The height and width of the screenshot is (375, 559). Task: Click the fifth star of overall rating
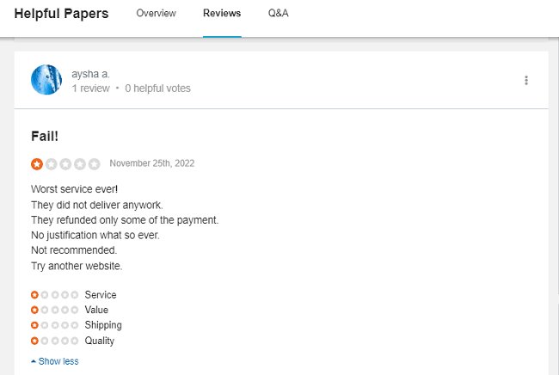tap(94, 164)
